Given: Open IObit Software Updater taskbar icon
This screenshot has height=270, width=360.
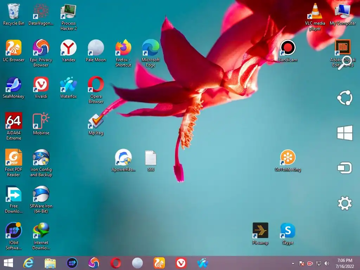Looking at the screenshot, I should click(72, 263).
